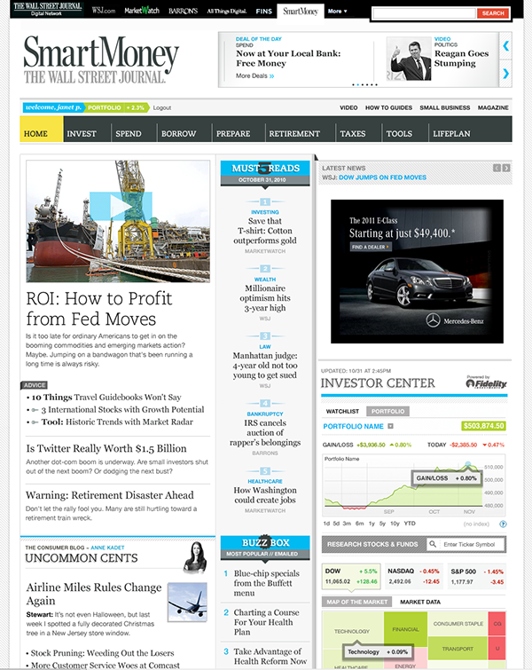
Task: Open the All Things Digital tab
Action: click(227, 12)
